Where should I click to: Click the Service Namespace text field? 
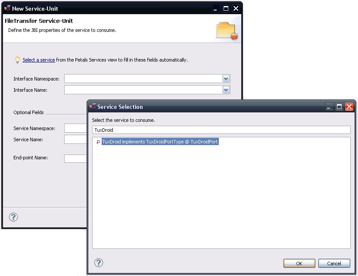click(76, 128)
